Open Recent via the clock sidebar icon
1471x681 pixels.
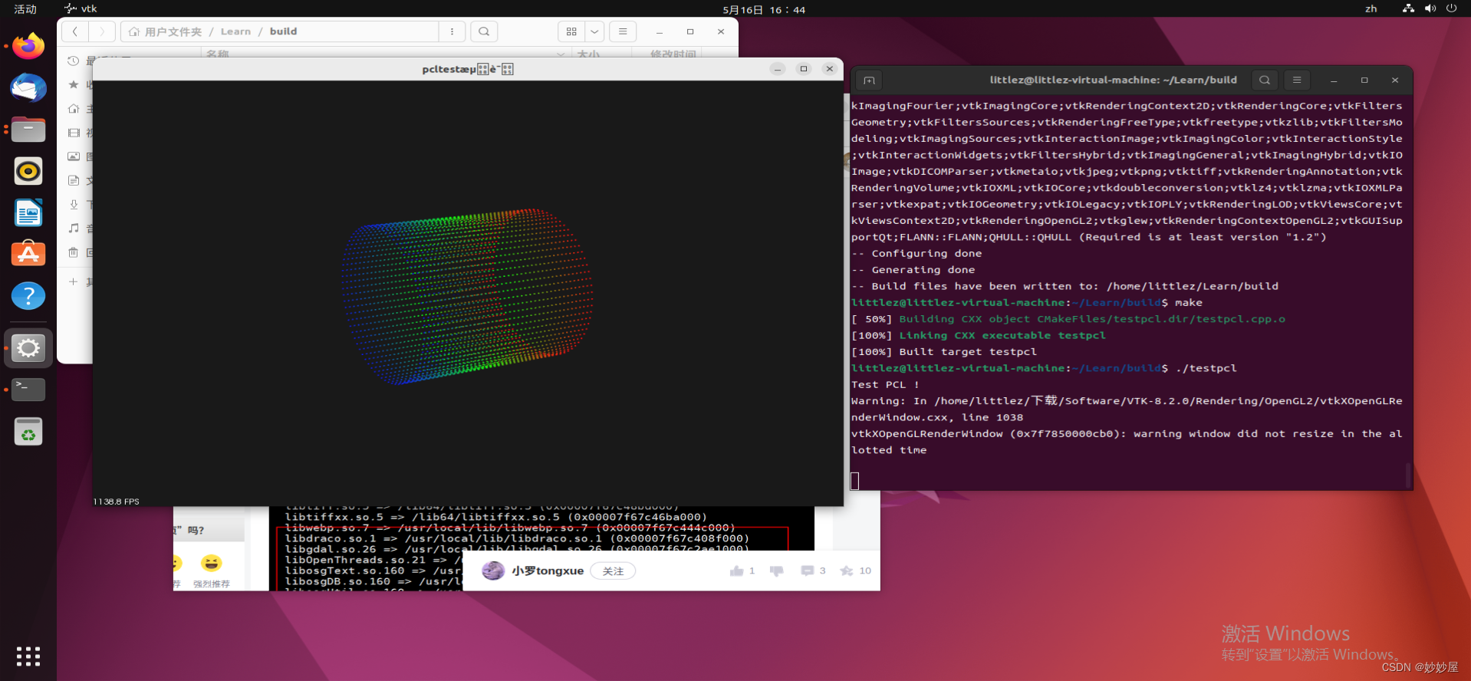tap(74, 61)
